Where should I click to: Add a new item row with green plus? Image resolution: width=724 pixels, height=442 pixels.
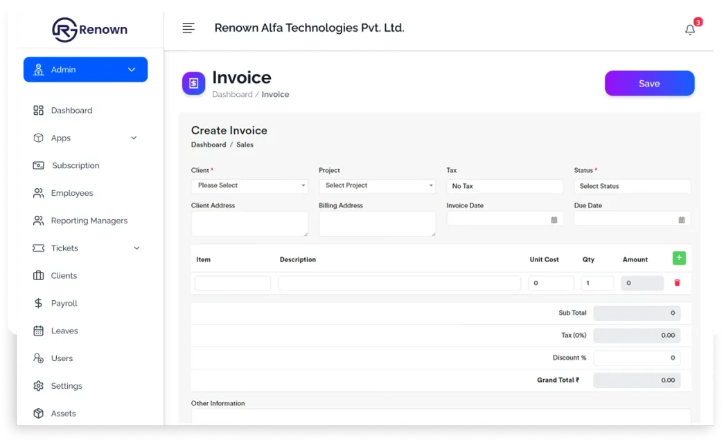click(x=679, y=258)
